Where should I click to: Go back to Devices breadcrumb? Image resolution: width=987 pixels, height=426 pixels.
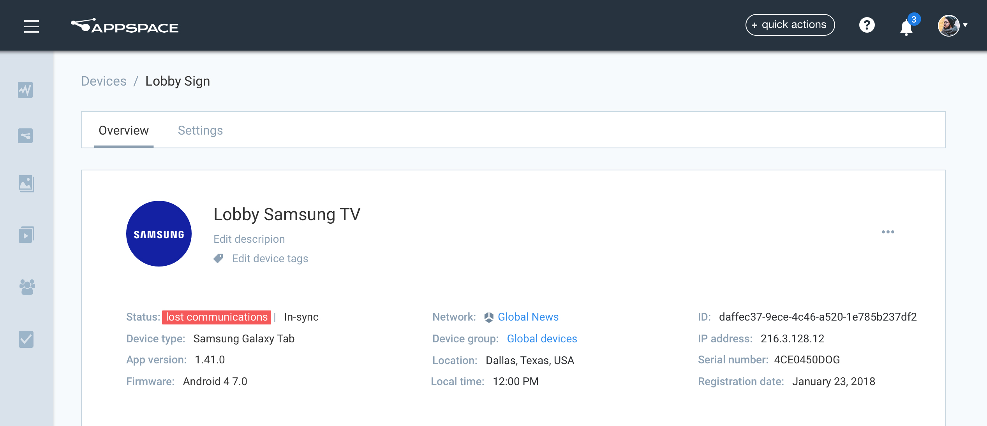104,81
